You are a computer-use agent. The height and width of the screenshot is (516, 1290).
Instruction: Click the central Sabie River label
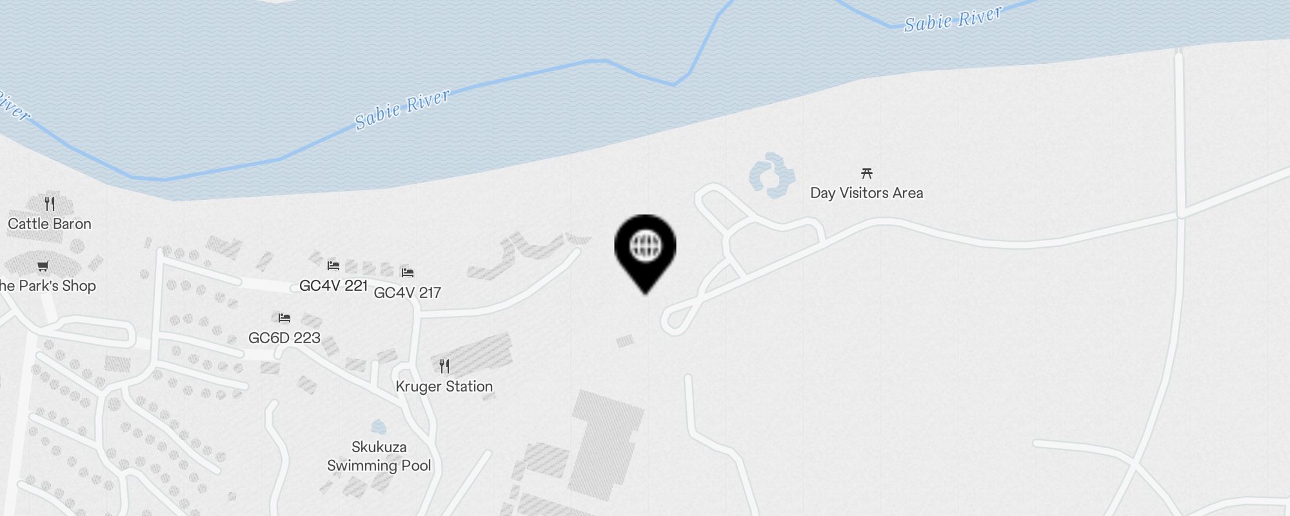(402, 110)
